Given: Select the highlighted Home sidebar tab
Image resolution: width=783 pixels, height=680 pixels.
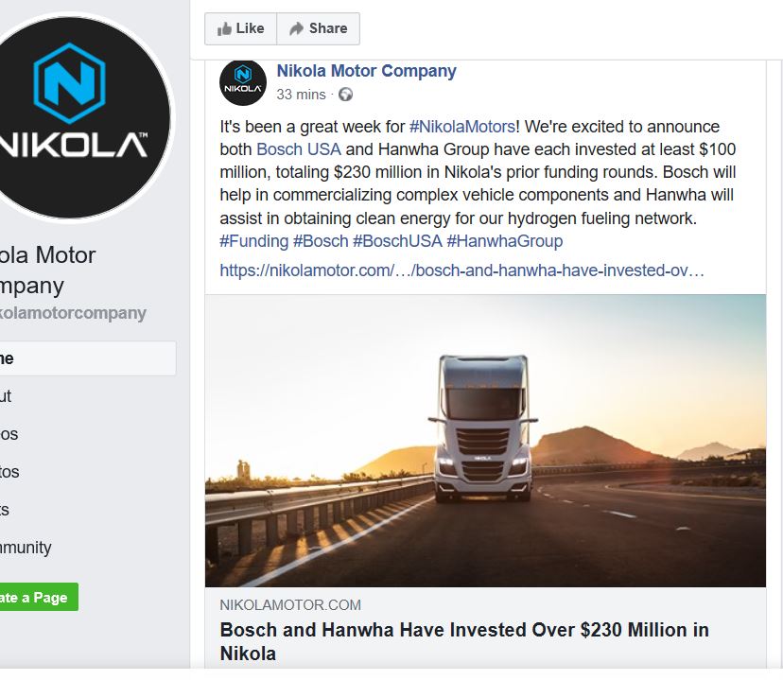Looking at the screenshot, I should (x=85, y=358).
